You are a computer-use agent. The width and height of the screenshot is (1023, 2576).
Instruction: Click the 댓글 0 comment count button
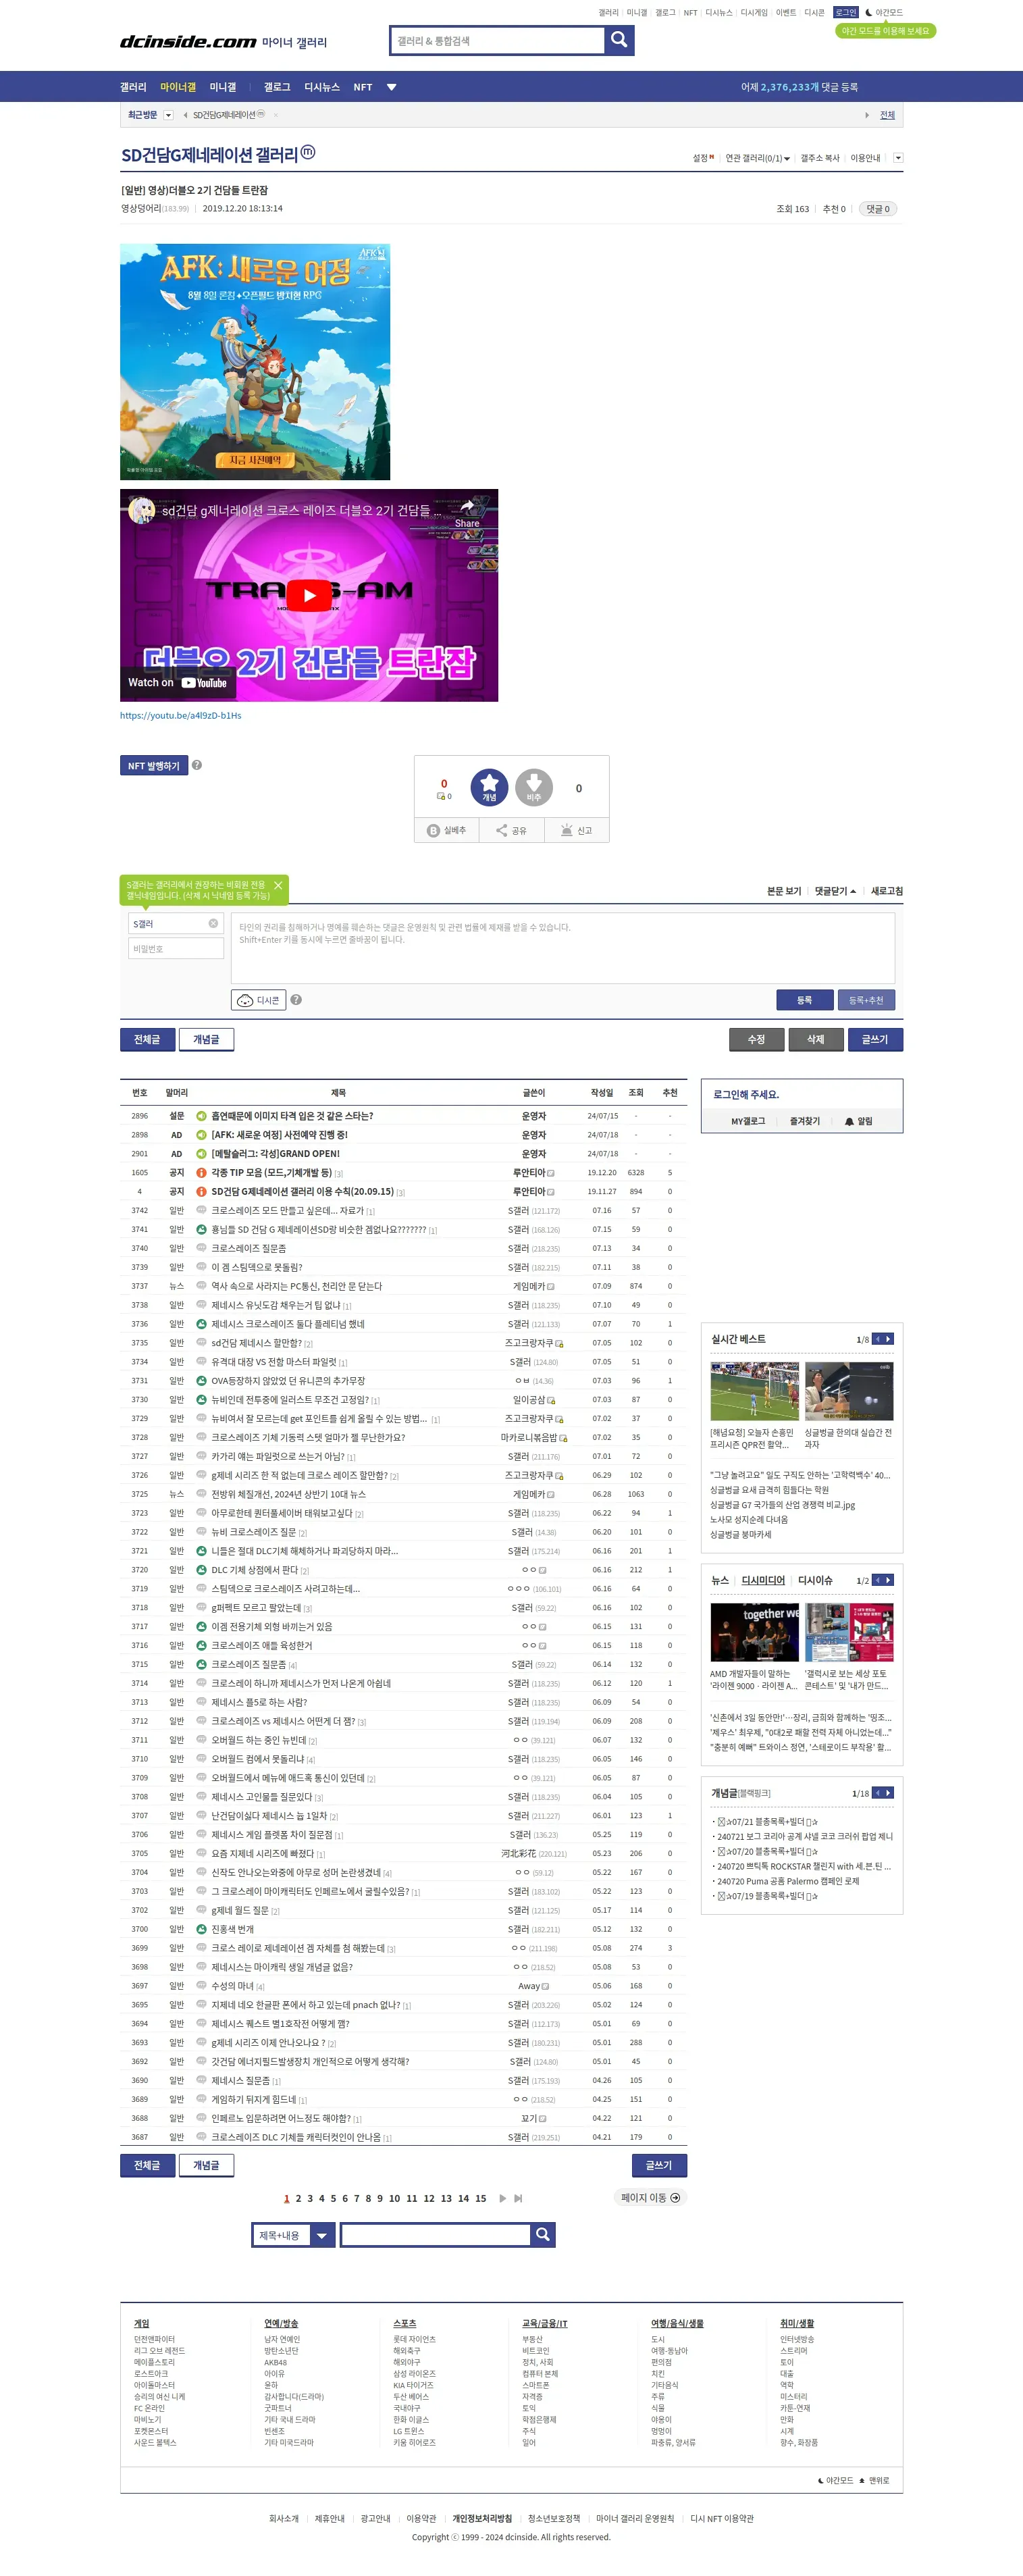(x=877, y=209)
